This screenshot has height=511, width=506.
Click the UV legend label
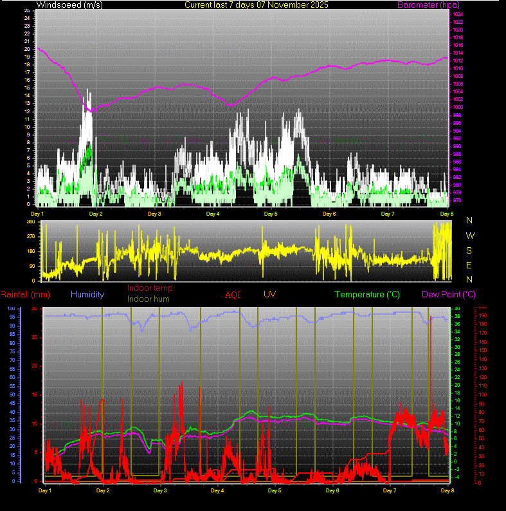(270, 294)
